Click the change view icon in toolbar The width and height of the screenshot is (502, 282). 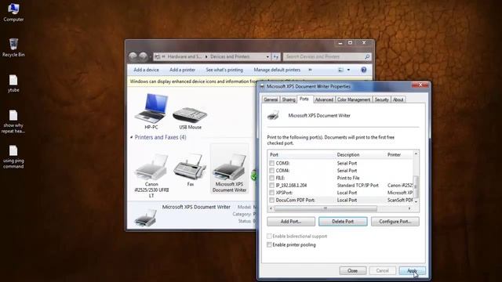click(x=340, y=70)
